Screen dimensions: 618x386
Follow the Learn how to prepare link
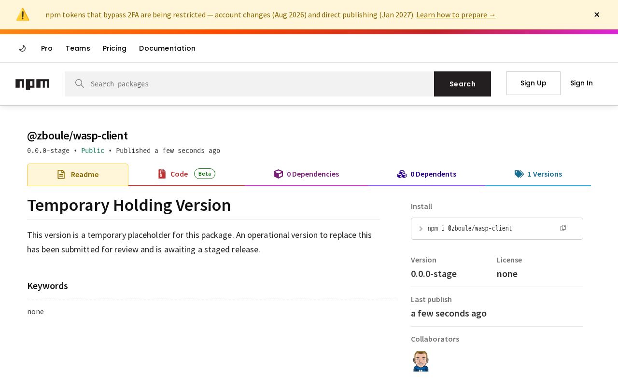456,14
